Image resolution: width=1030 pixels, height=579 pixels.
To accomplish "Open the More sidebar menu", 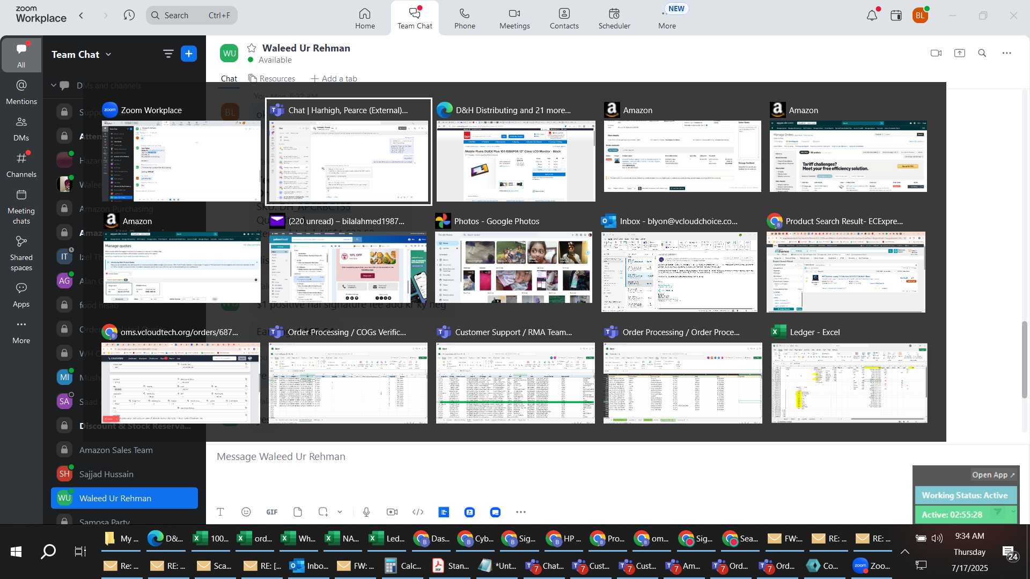I will pos(21,332).
